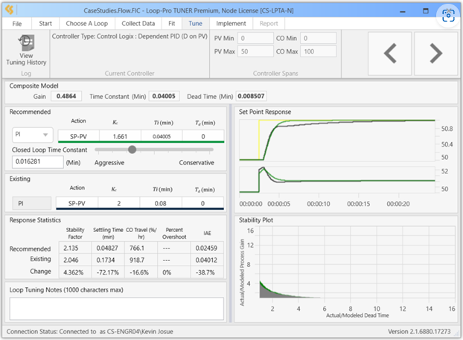Go to previous step with left arrow
Screen dimensions: 463x340
390,54
